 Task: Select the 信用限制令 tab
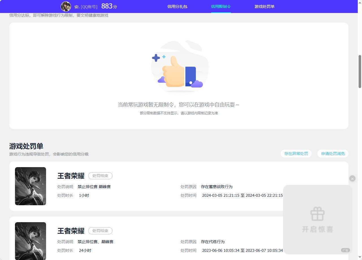tap(221, 6)
